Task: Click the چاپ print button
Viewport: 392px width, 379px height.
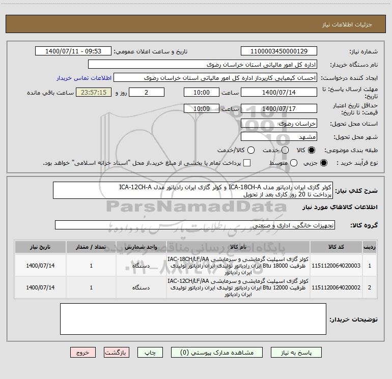Action: (x=150, y=353)
